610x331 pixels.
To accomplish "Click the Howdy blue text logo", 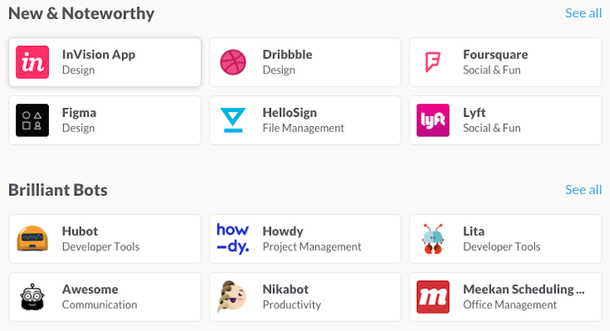I will point(232,239).
